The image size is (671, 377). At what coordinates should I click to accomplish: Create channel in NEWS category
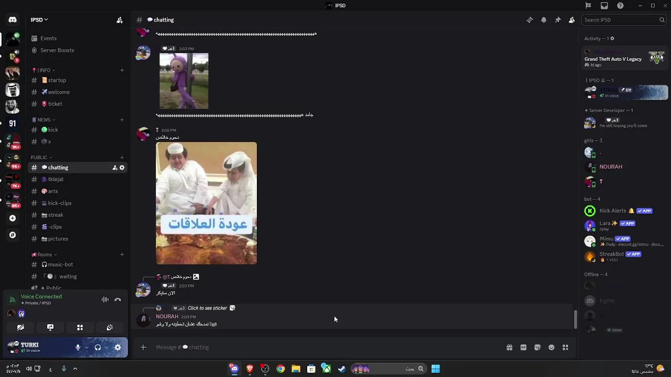122,120
